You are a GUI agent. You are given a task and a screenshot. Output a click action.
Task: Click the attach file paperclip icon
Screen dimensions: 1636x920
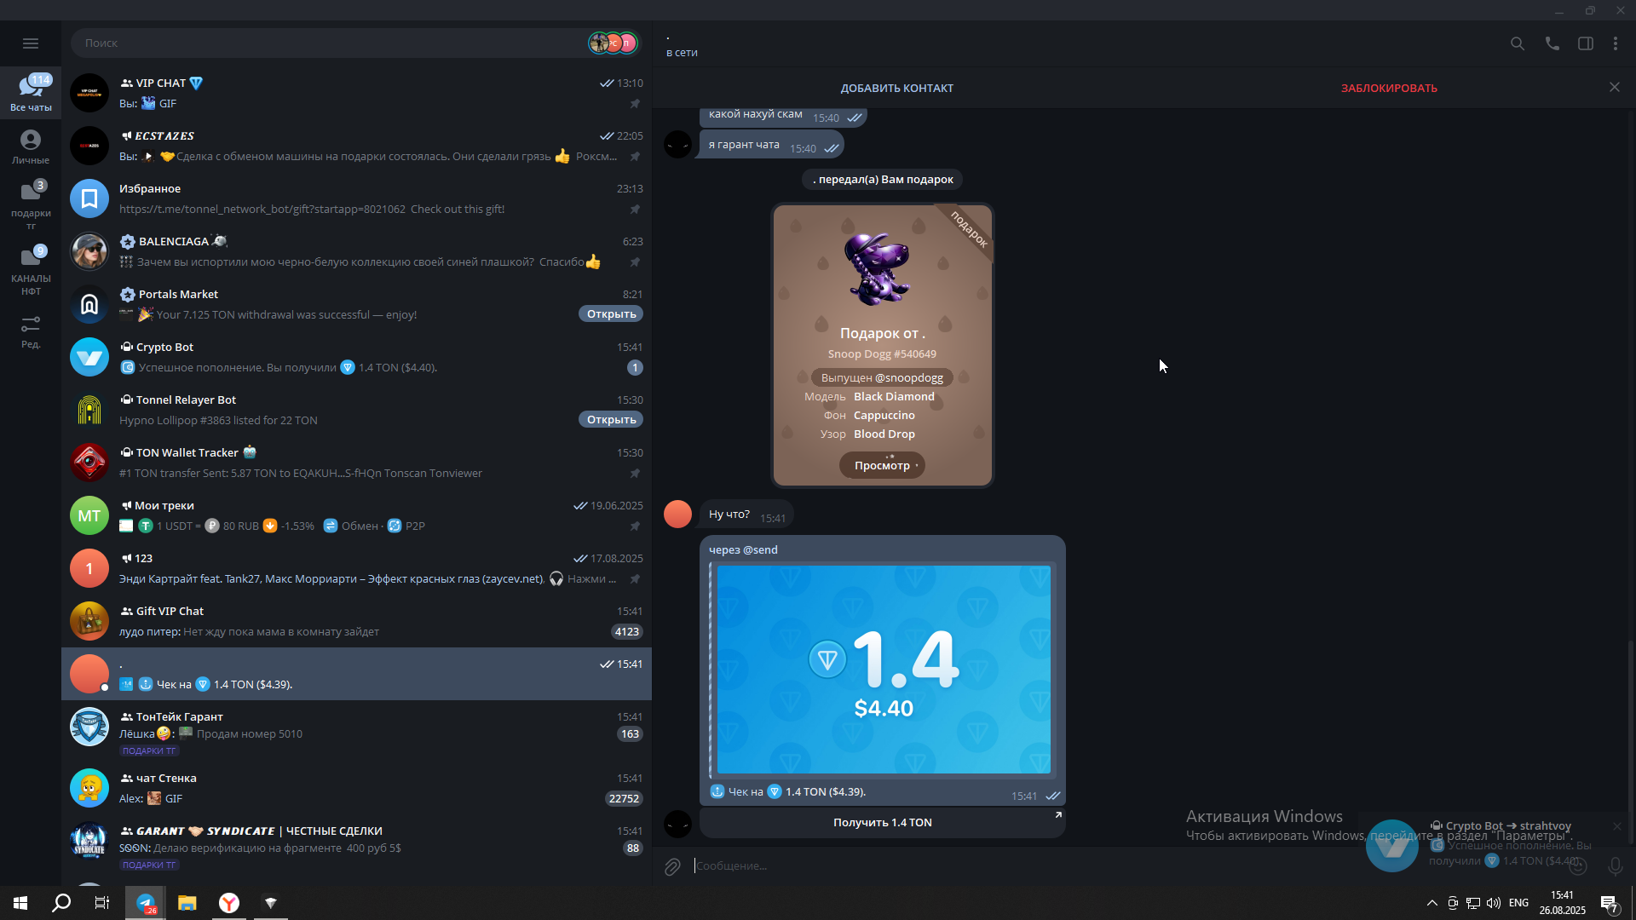tap(672, 866)
